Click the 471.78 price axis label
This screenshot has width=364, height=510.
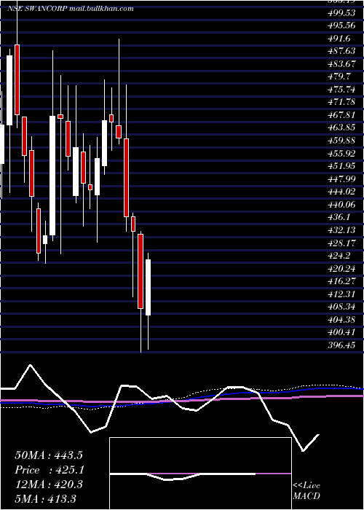click(341, 102)
